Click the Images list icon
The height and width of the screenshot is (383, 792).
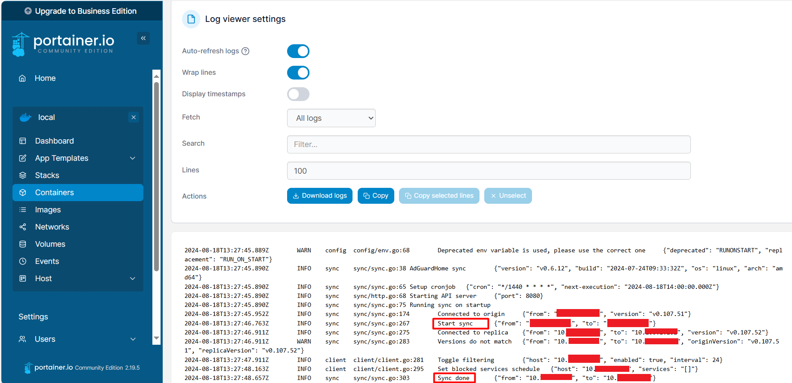[23, 210]
